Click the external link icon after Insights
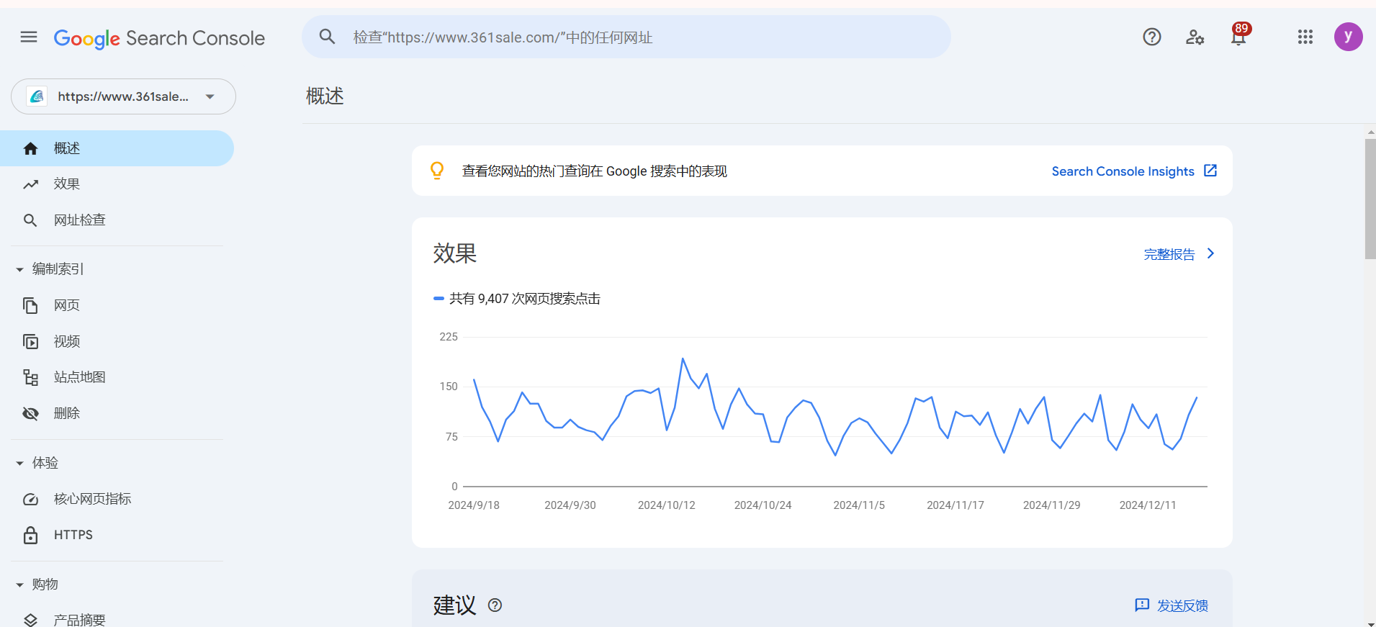 (x=1210, y=171)
